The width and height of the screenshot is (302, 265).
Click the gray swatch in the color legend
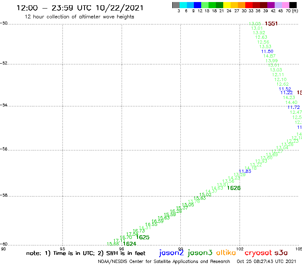[176, 5]
